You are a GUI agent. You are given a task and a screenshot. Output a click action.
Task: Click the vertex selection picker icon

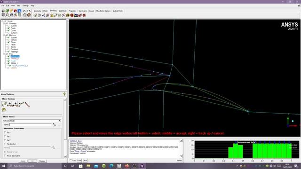[55, 124]
